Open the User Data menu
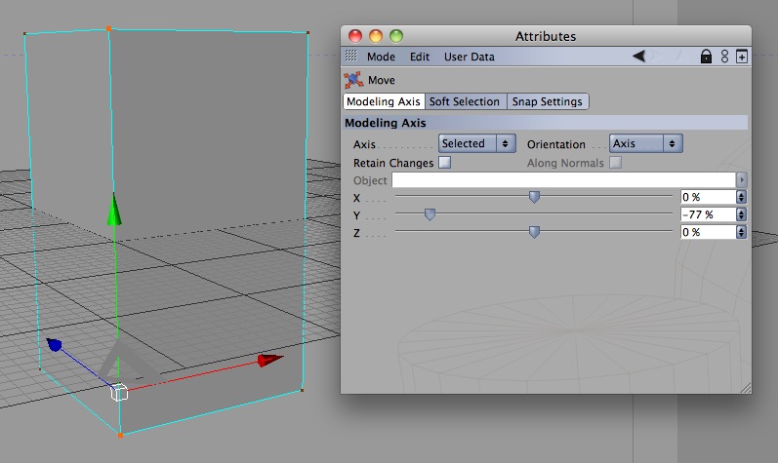The height and width of the screenshot is (463, 778). point(469,57)
